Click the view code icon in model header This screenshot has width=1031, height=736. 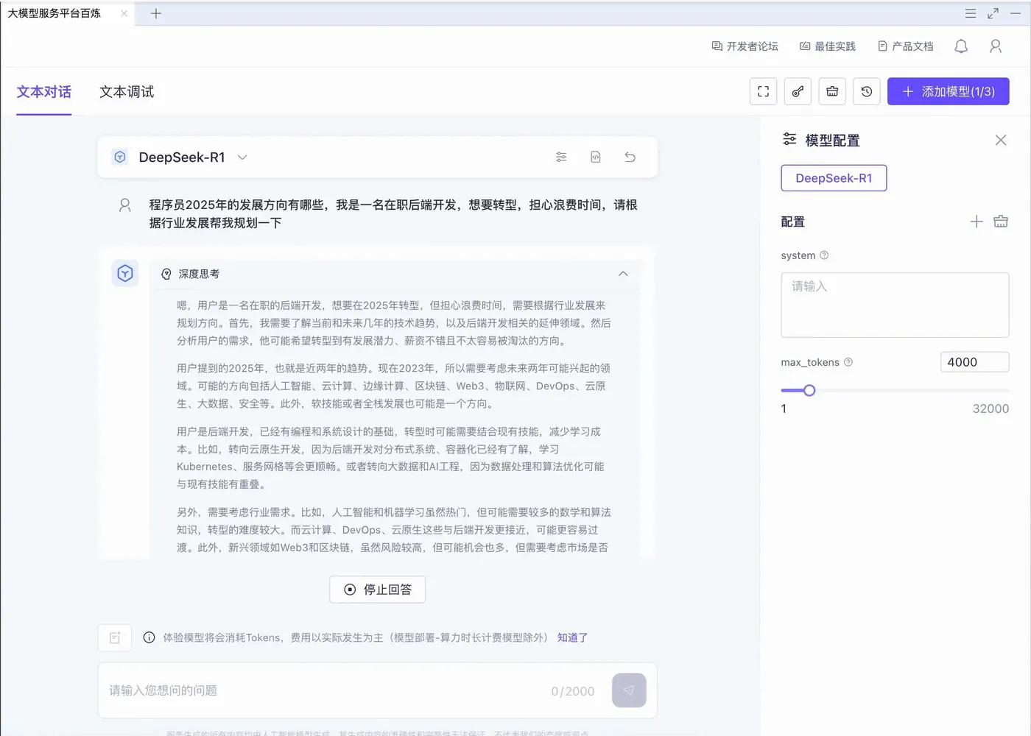tap(596, 157)
